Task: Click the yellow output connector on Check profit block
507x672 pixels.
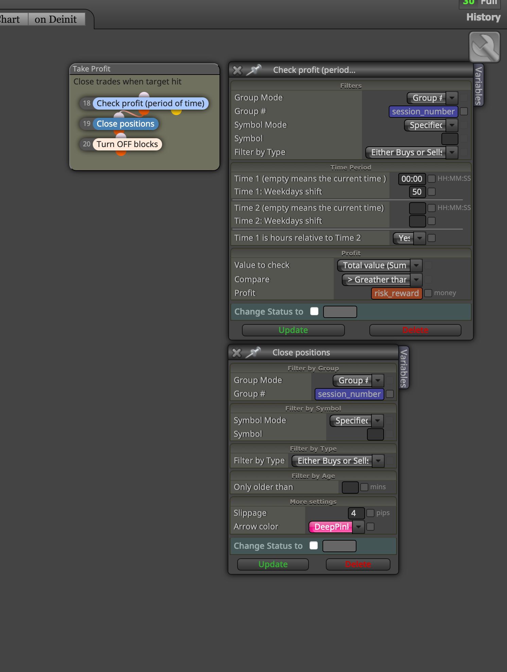Action: point(176,112)
